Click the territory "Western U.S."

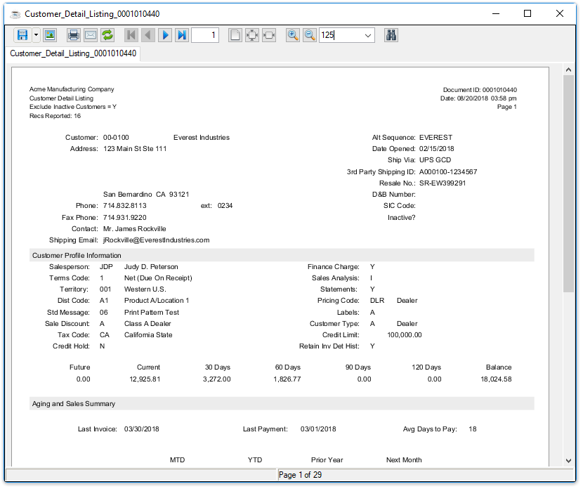[x=145, y=289]
